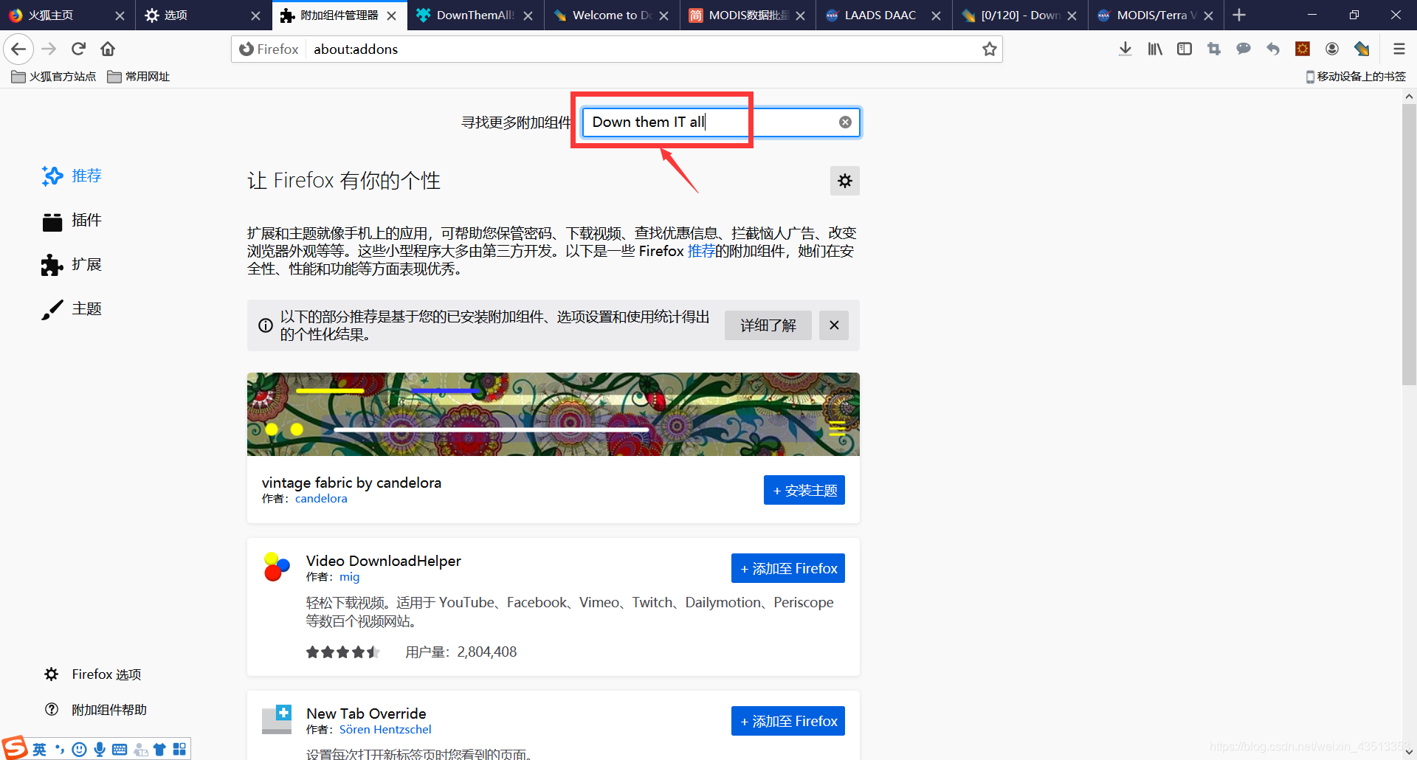Open the Firefox account avatar icon
This screenshot has width=1417, height=760.
pos(1332,49)
